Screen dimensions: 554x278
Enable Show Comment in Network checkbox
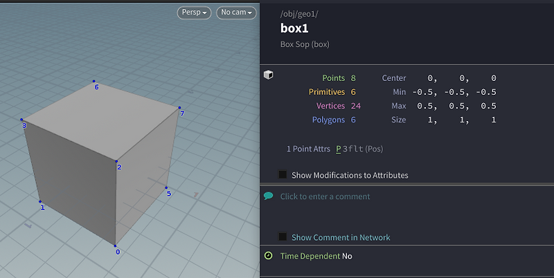point(283,237)
